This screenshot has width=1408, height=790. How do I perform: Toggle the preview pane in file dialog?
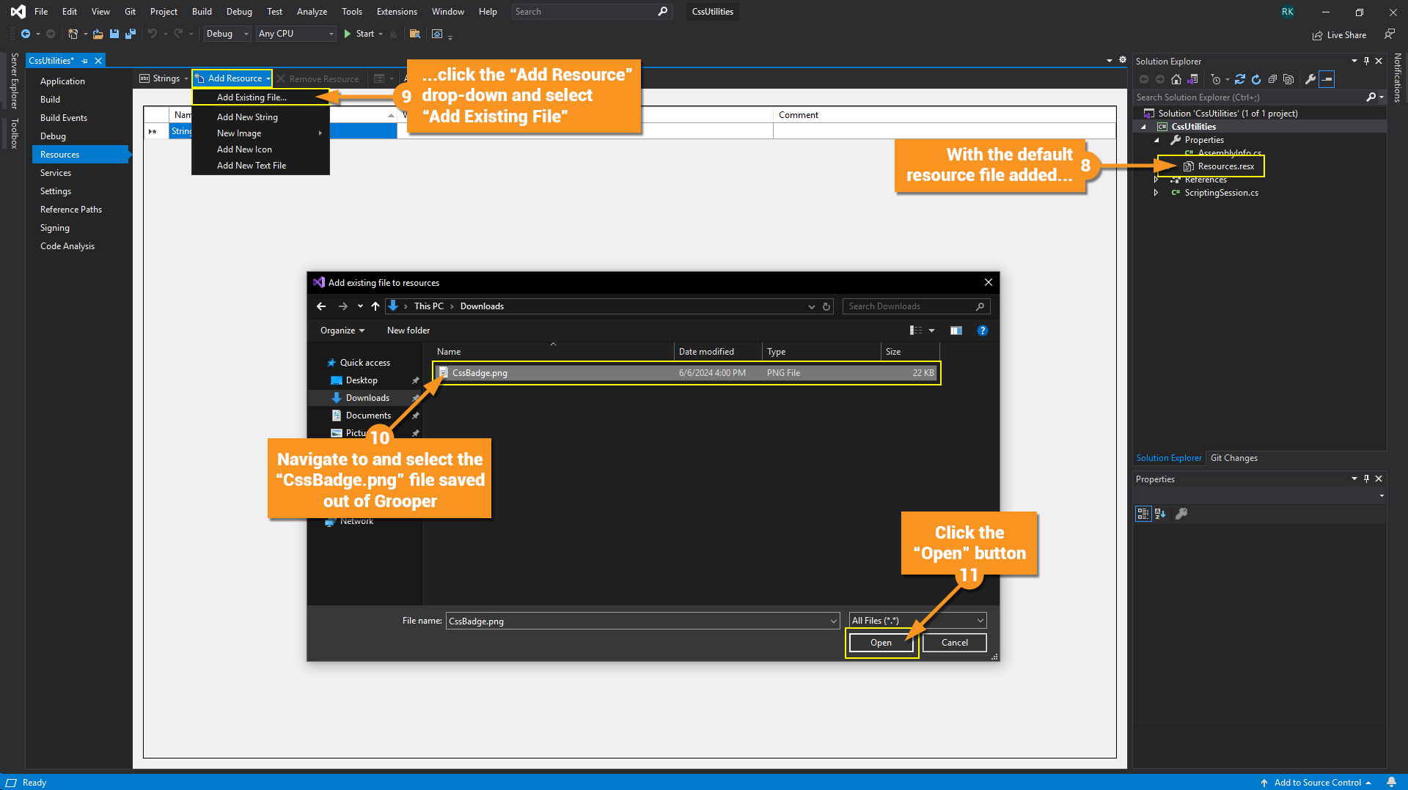tap(956, 331)
